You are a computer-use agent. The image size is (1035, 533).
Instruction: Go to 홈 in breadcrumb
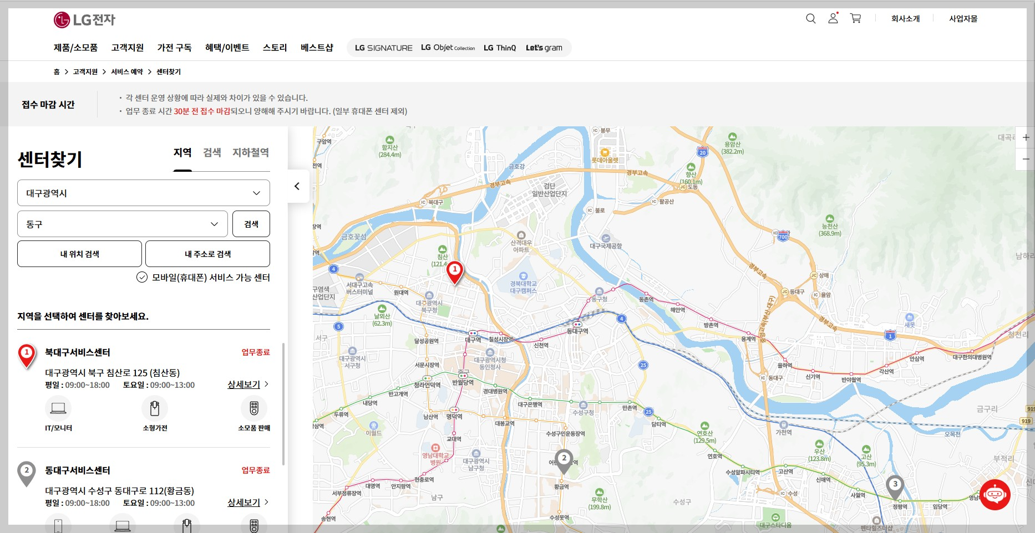(57, 72)
